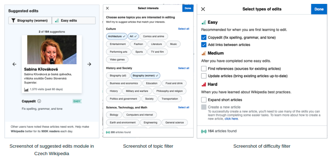This screenshot has height=159, width=331.
Task: Close the Select types of edits dialog
Action: 203,9
